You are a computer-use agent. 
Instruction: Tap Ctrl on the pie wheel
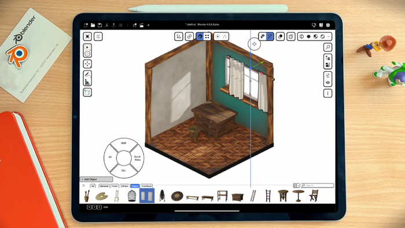click(124, 170)
